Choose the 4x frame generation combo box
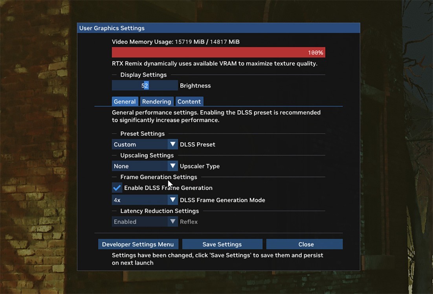The image size is (433, 294). point(145,200)
